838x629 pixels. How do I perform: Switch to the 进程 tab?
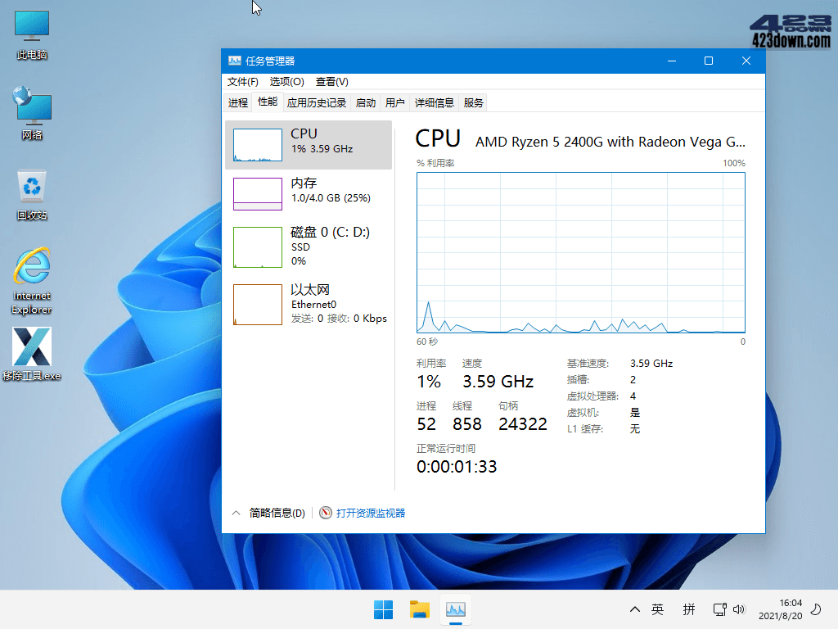tap(238, 102)
